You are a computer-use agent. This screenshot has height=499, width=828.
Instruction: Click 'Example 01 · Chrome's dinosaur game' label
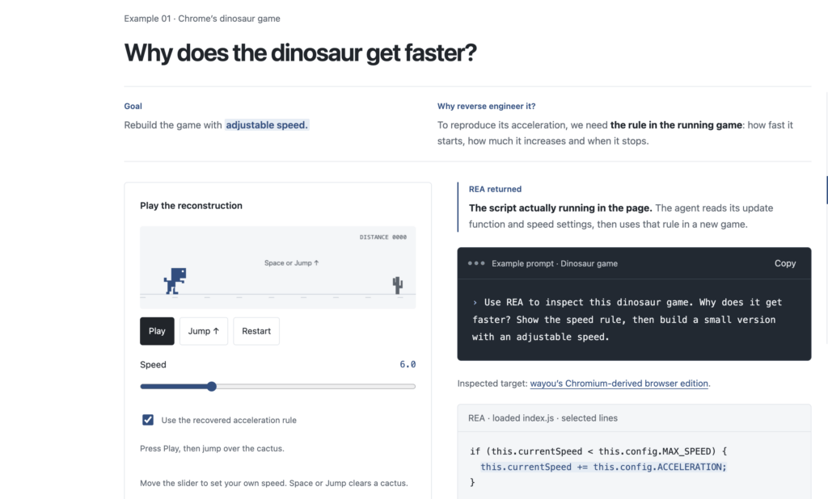tap(202, 19)
